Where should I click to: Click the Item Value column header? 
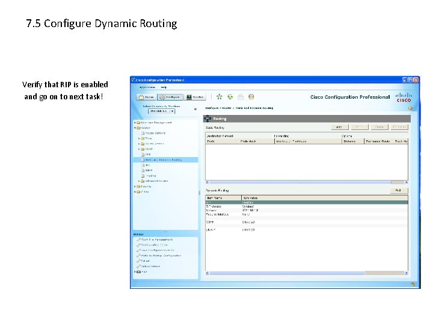(x=325, y=198)
